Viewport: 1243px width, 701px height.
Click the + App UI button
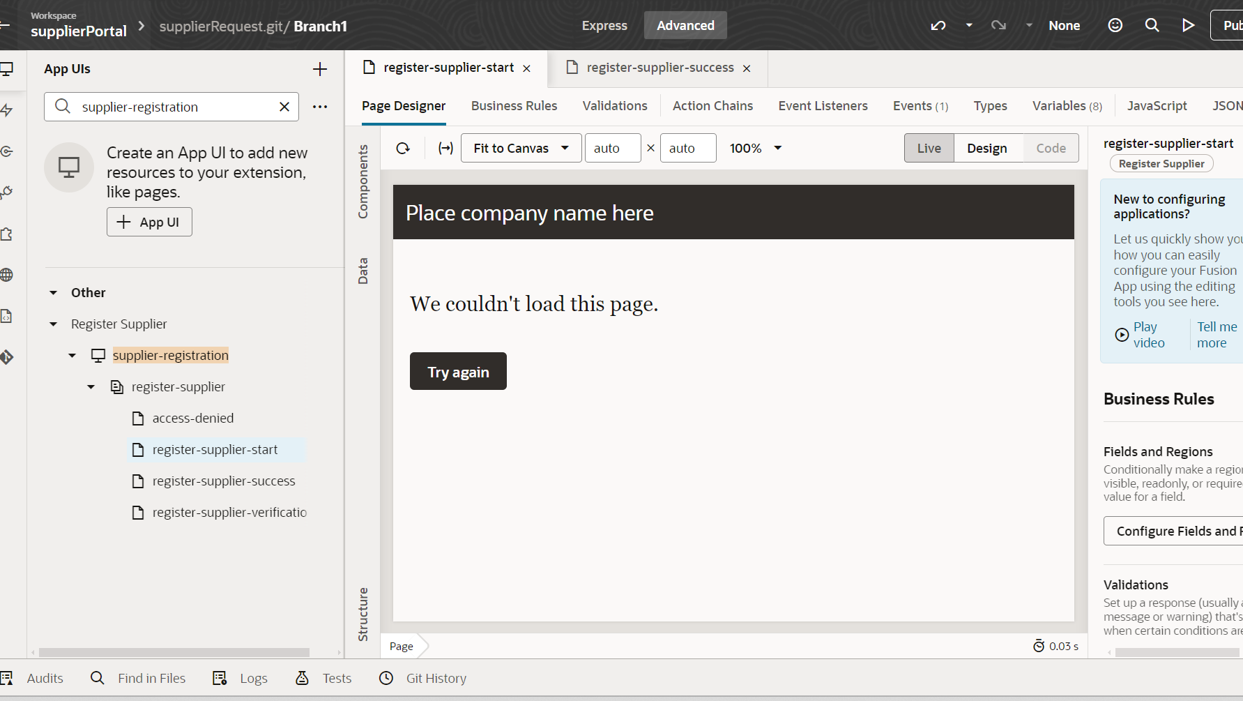pos(149,222)
